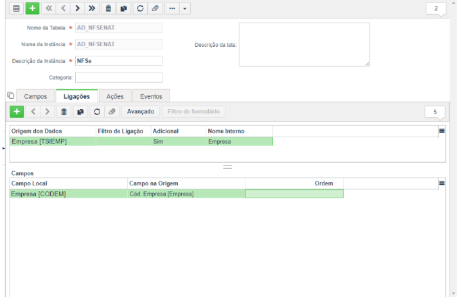Delete current record in top toolbar
Viewport: 458px width, 297px height.
(109, 8)
